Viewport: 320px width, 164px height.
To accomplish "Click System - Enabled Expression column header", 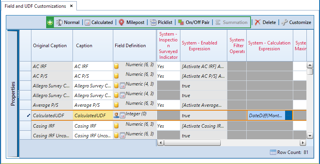I will pos(204,46).
